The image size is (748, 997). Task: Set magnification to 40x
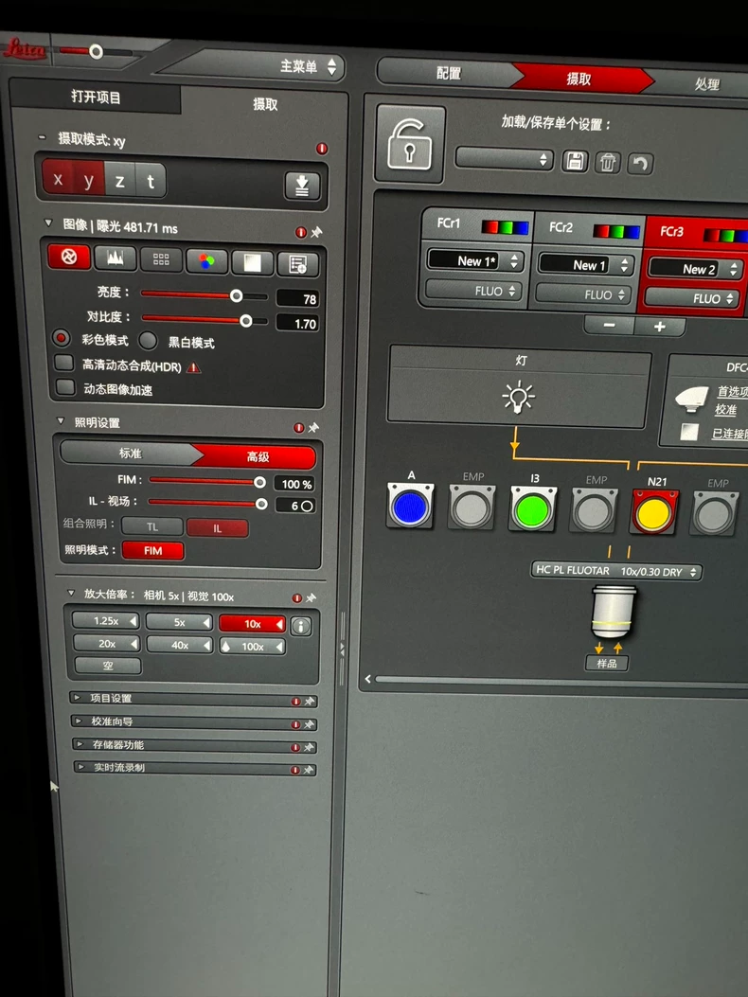(179, 645)
